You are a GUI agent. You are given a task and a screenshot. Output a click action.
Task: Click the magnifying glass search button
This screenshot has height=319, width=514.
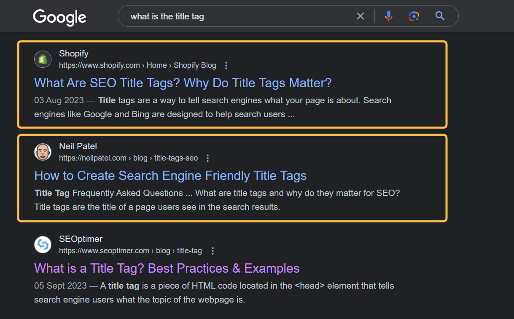click(440, 16)
